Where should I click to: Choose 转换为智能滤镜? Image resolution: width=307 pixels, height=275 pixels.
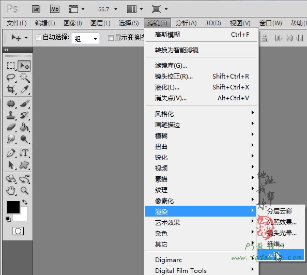(201, 50)
